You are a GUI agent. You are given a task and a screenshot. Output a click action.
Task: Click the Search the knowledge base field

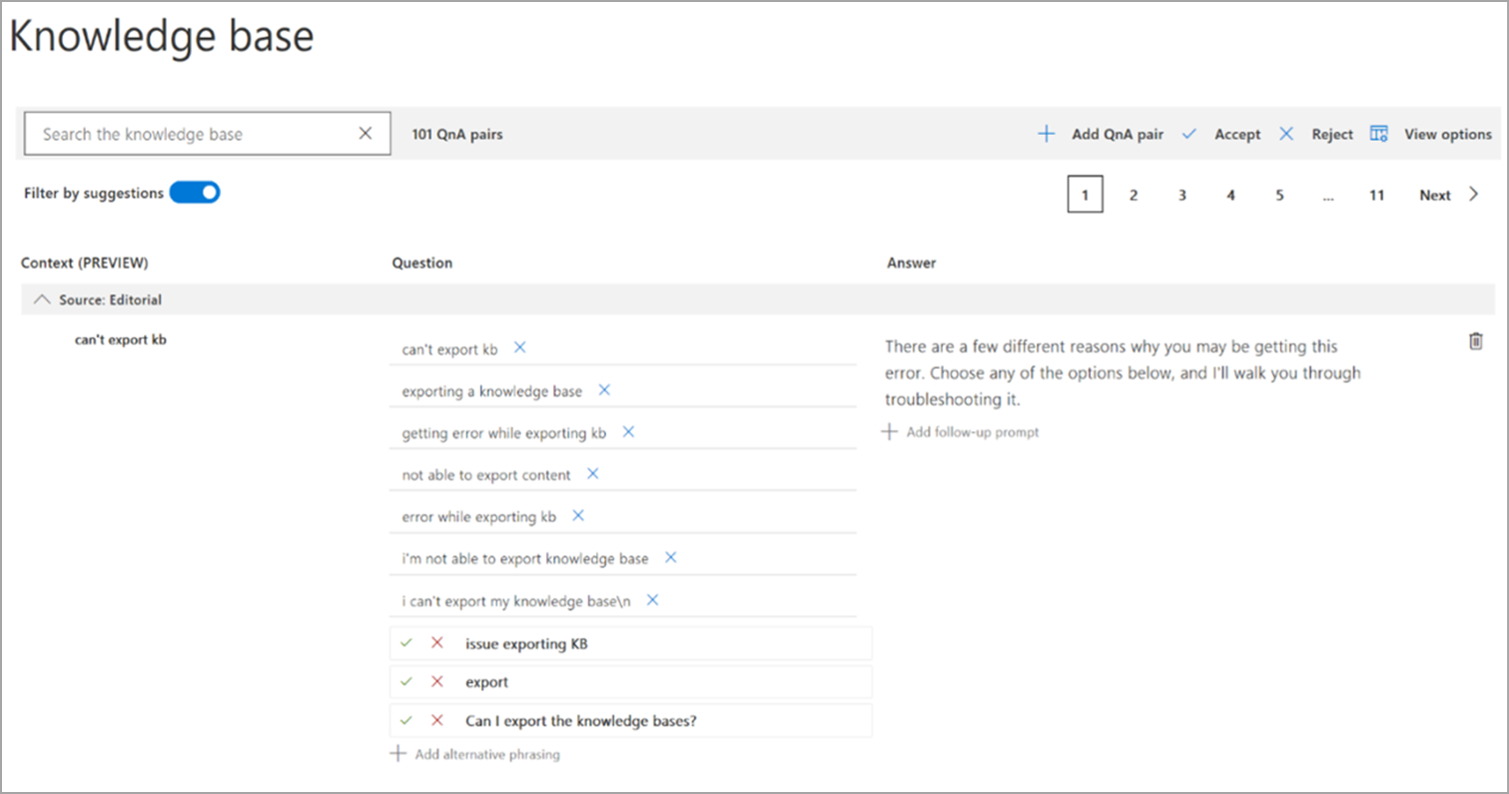[x=190, y=134]
